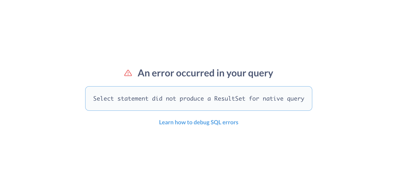The image size is (406, 181).
Task: Click inside the ResultSet error message panel
Action: [x=198, y=98]
